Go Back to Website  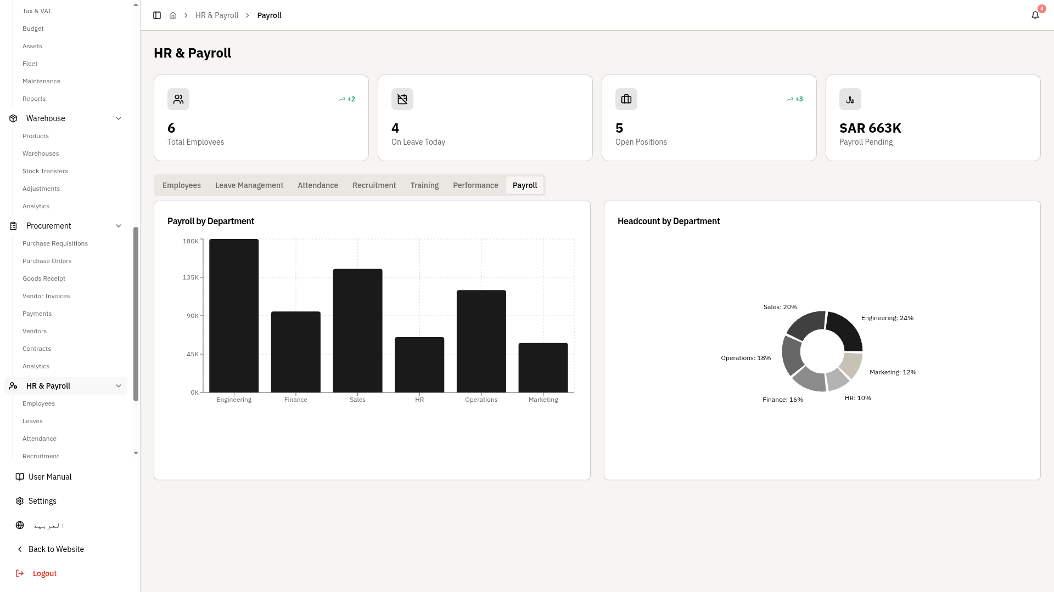[56, 549]
